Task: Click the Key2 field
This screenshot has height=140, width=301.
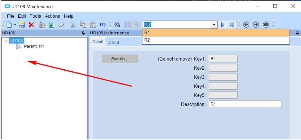Action: [223, 68]
